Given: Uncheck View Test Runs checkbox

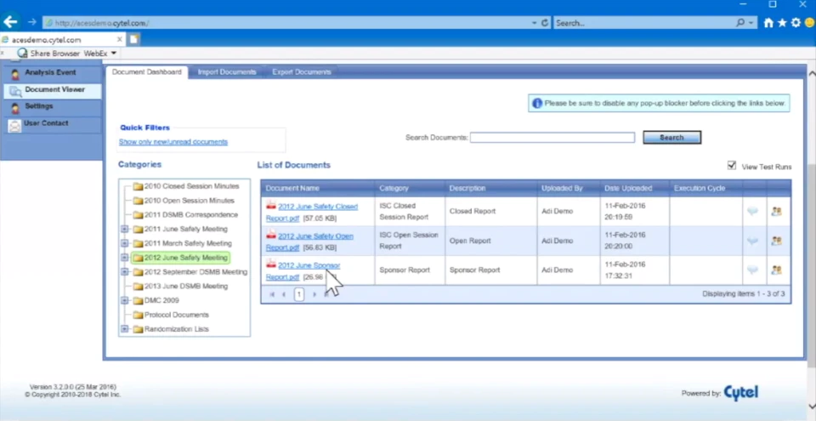Looking at the screenshot, I should (732, 166).
